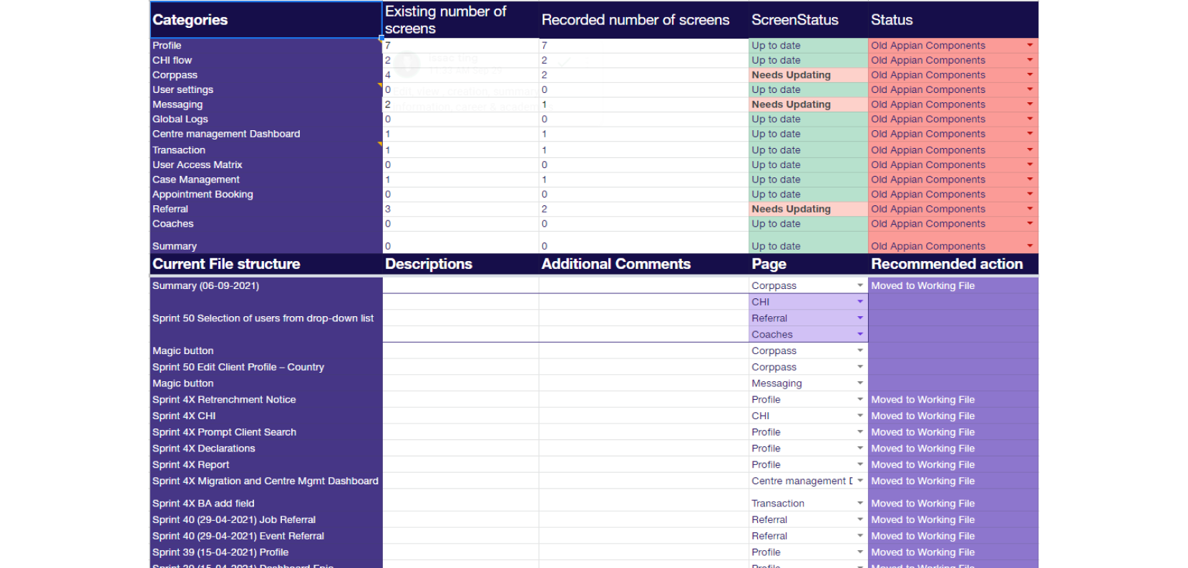This screenshot has width=1188, height=568.
Task: Expand Status dropdown in Transaction row
Action: tap(1030, 150)
